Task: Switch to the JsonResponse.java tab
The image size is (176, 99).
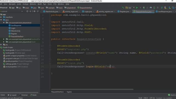Action: 165,12
